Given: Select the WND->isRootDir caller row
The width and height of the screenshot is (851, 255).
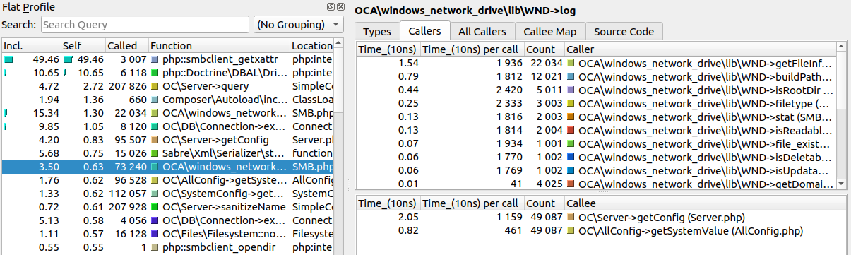Looking at the screenshot, I should (x=595, y=90).
